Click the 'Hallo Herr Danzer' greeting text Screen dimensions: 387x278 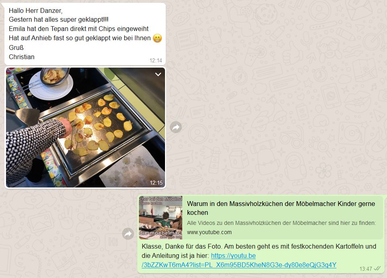click(x=36, y=10)
